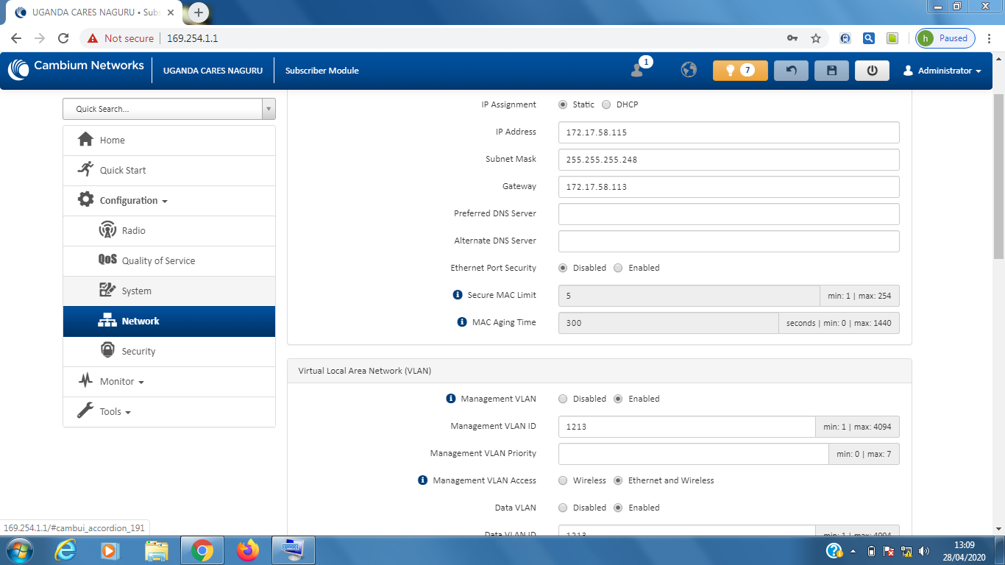The height and width of the screenshot is (565, 1005).
Task: Set Management VLAN to Disabled
Action: tap(563, 399)
